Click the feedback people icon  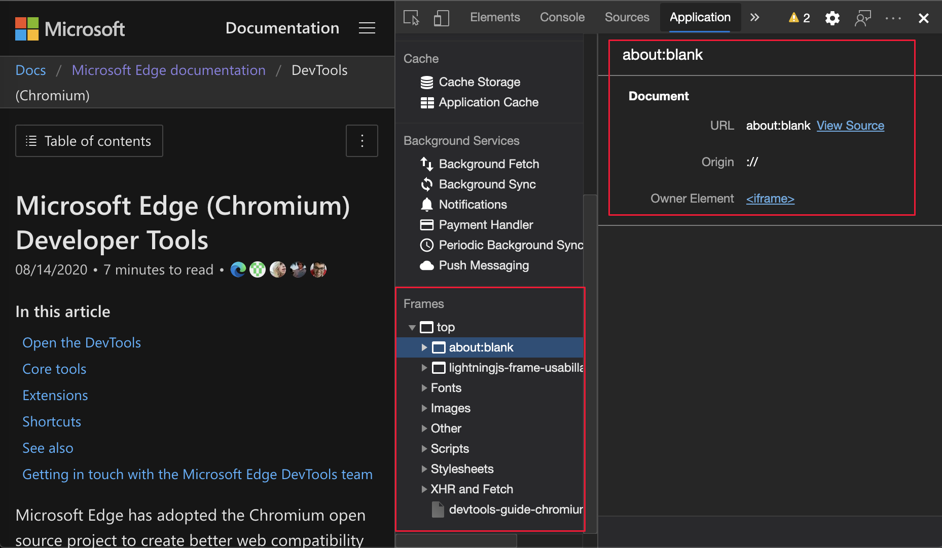862,18
